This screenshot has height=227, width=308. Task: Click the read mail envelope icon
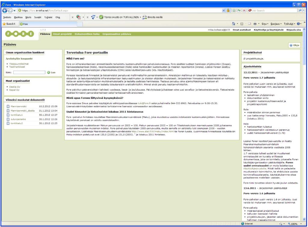[x=249, y=24]
